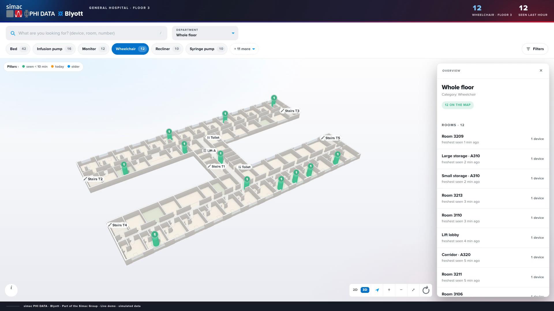Image resolution: width=554 pixels, height=311 pixels.
Task: Select Room 3110 row
Action: coord(493,218)
